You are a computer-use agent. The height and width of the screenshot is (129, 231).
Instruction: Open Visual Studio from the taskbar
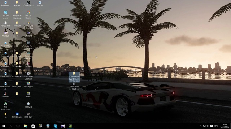click(x=63, y=126)
